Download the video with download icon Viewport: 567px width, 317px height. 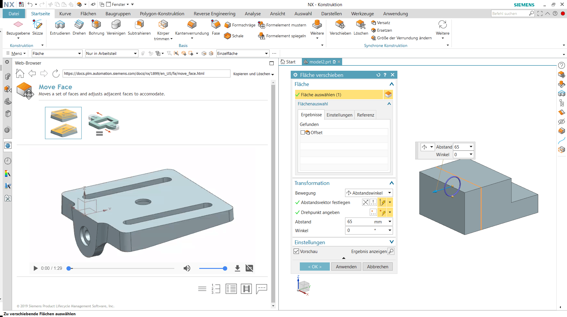point(237,268)
